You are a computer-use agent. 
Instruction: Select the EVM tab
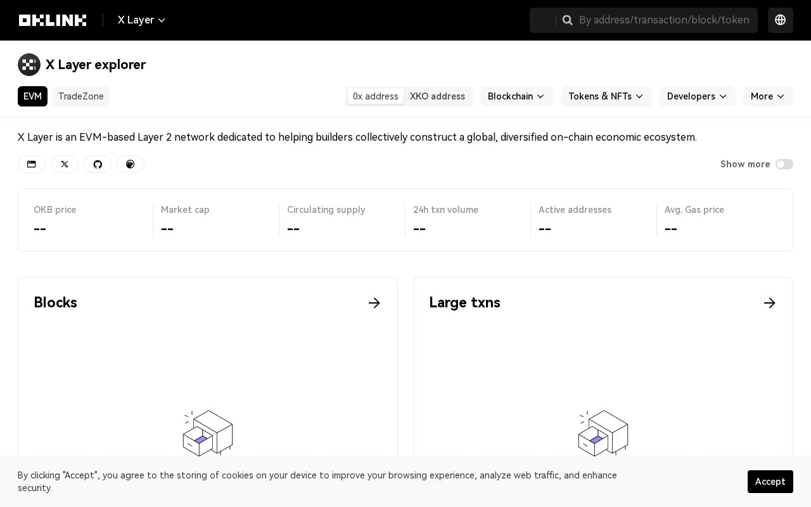(x=32, y=96)
